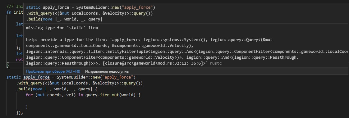Click 'fn init' at top of editor
The height and width of the screenshot is (118, 349).
point(15,12)
